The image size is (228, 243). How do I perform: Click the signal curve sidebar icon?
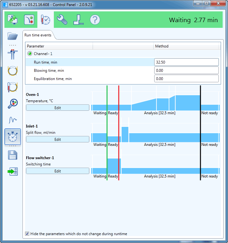[x=13, y=120]
